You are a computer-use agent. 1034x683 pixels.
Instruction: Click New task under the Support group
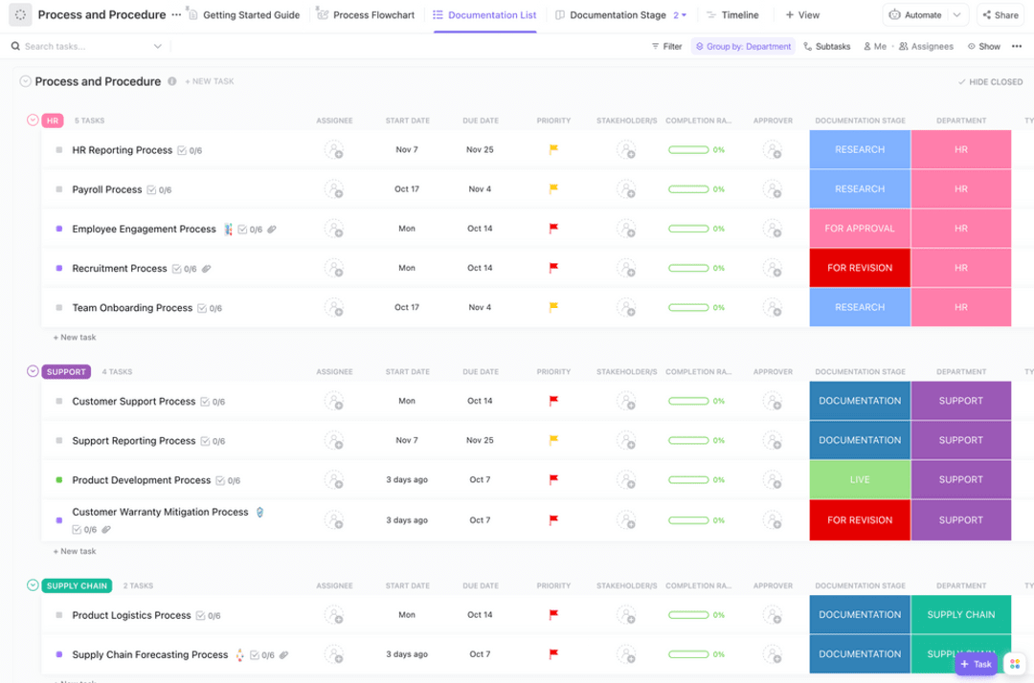pos(74,551)
